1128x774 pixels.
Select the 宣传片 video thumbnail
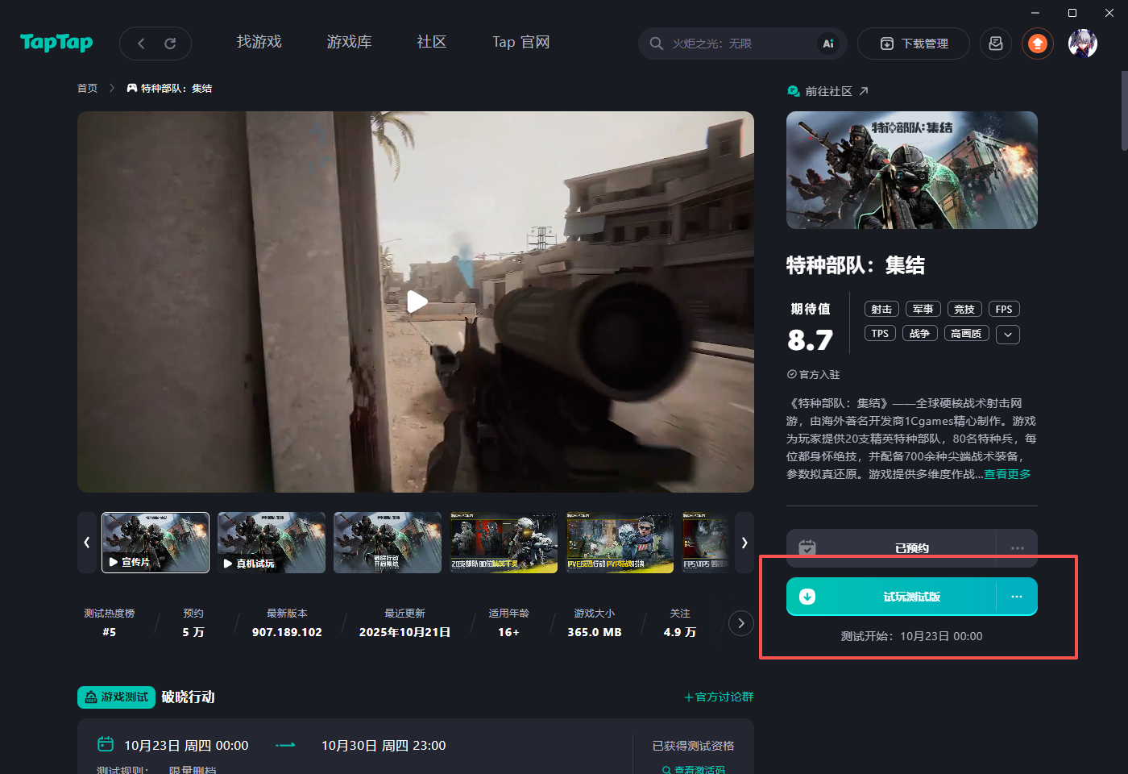point(156,543)
